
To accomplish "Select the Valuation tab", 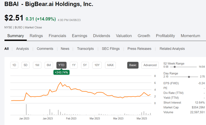I will click(124, 36).
